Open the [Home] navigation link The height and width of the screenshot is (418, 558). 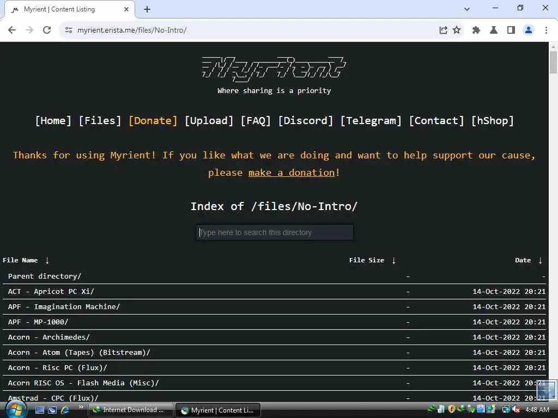[x=53, y=120]
